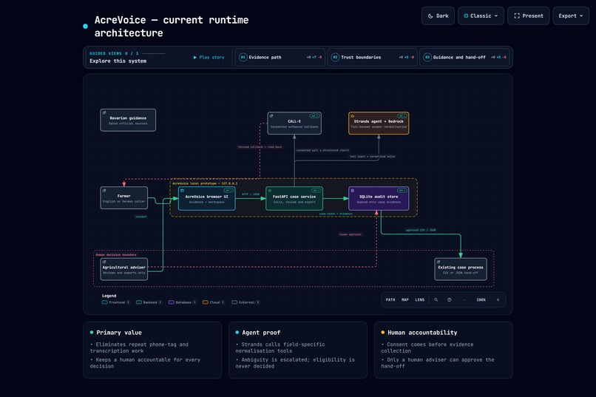Click the badge on CALL-E node
The image size is (596, 397).
[314, 116]
